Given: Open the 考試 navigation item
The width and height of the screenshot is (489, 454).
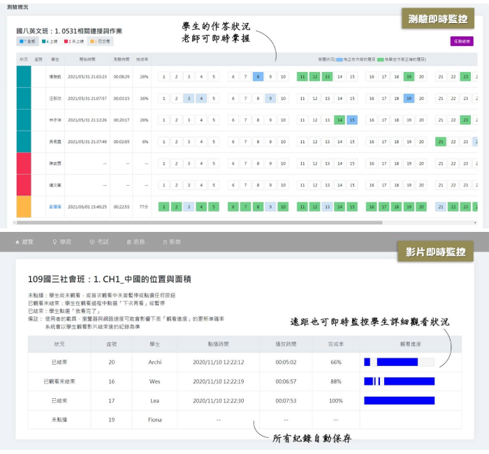Looking at the screenshot, I should point(99,242).
